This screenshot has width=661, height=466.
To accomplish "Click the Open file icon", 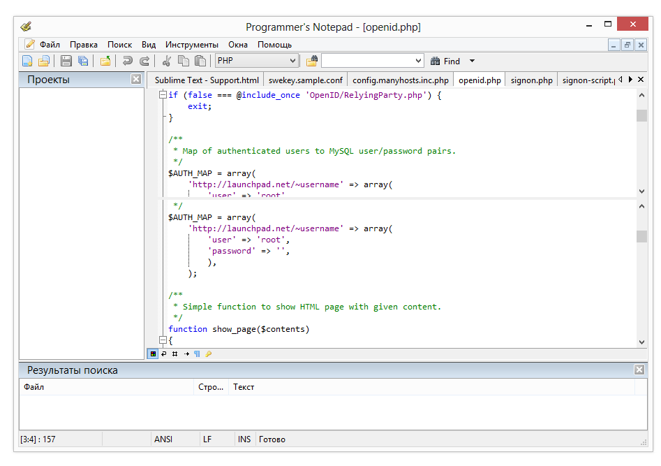I will (43, 61).
